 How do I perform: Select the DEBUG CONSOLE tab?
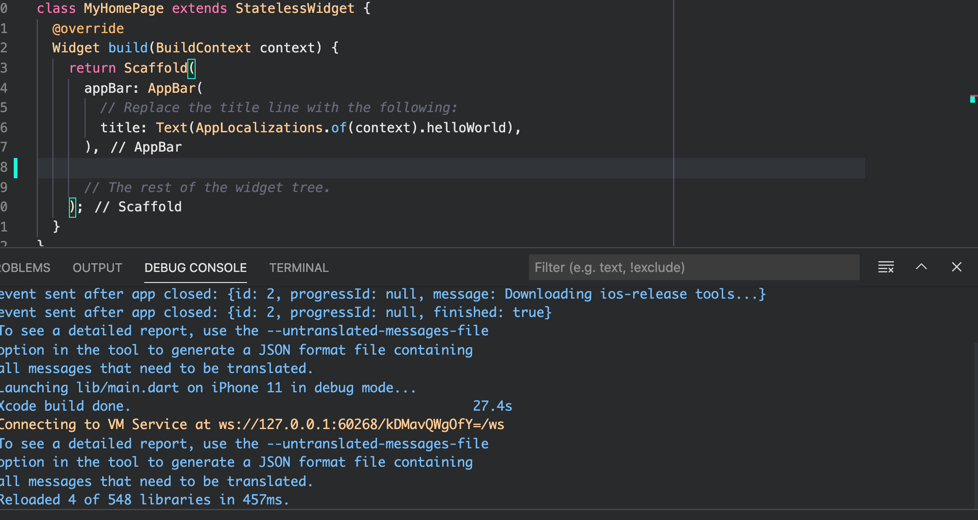click(196, 267)
